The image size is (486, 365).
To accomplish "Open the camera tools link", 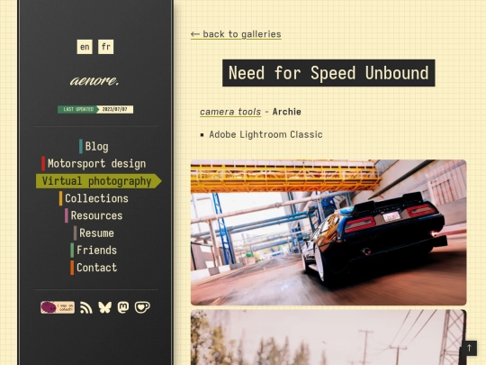I will 230,112.
